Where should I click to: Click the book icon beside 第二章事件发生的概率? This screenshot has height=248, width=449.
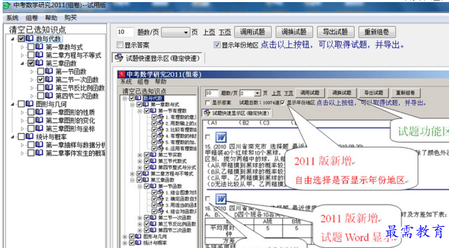(39, 153)
